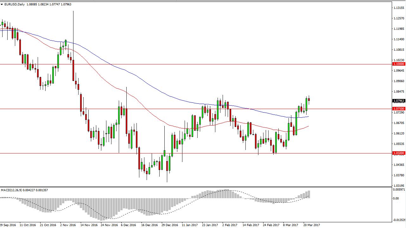Click the current price marker 1.07963
The width and height of the screenshot is (406, 228).
pyautogui.click(x=398, y=101)
